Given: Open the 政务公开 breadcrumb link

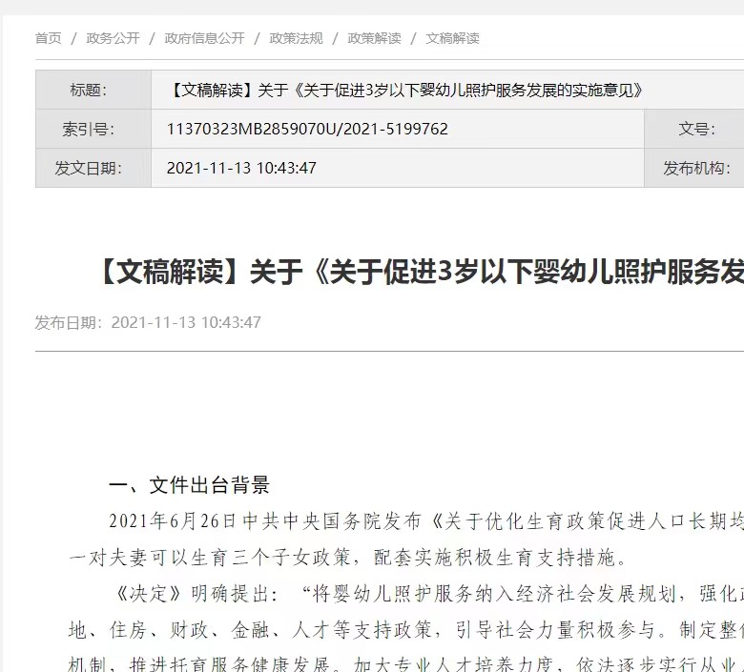Looking at the screenshot, I should click(113, 38).
